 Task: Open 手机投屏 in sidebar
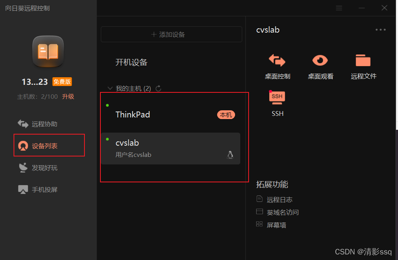click(37, 190)
